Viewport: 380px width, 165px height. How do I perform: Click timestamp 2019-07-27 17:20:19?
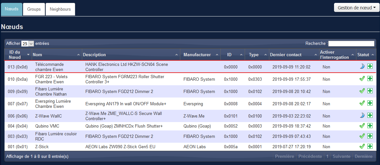click(292, 147)
